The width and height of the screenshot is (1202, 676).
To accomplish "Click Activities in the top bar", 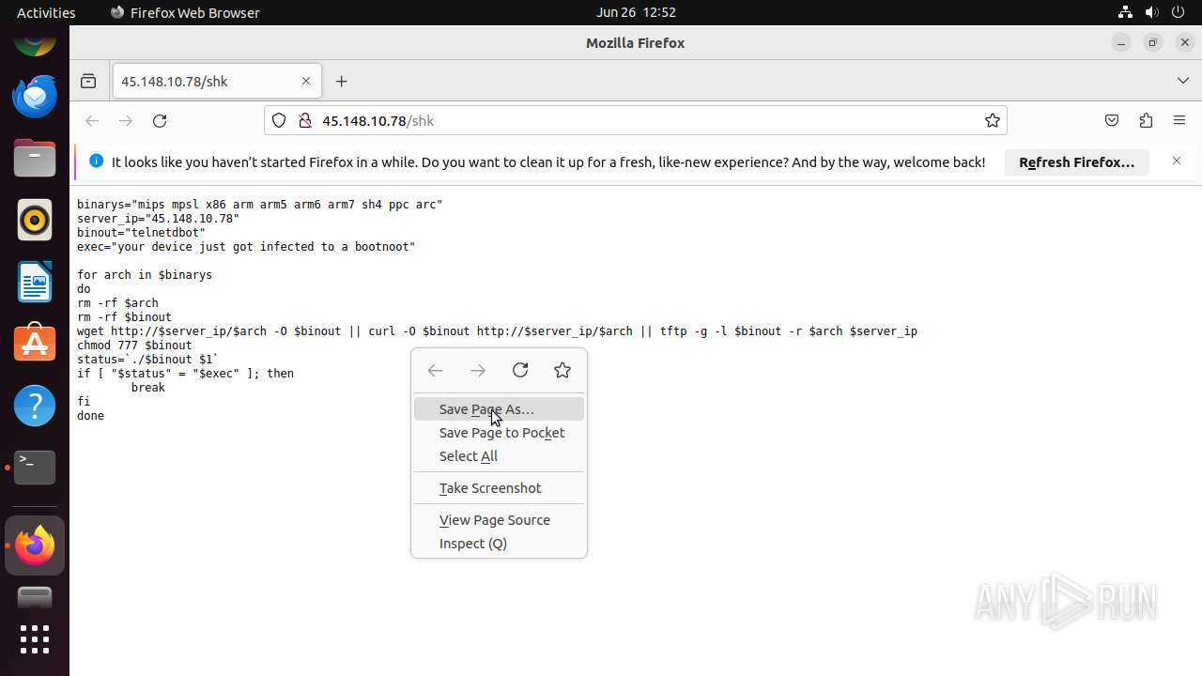I will pos(46,12).
